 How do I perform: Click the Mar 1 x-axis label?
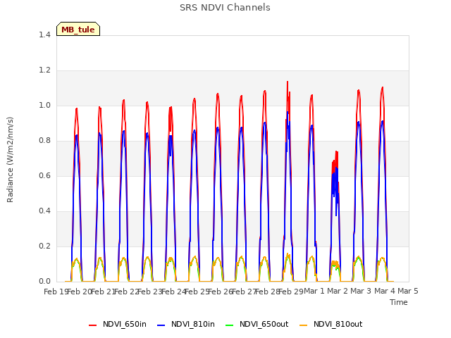click(x=314, y=291)
